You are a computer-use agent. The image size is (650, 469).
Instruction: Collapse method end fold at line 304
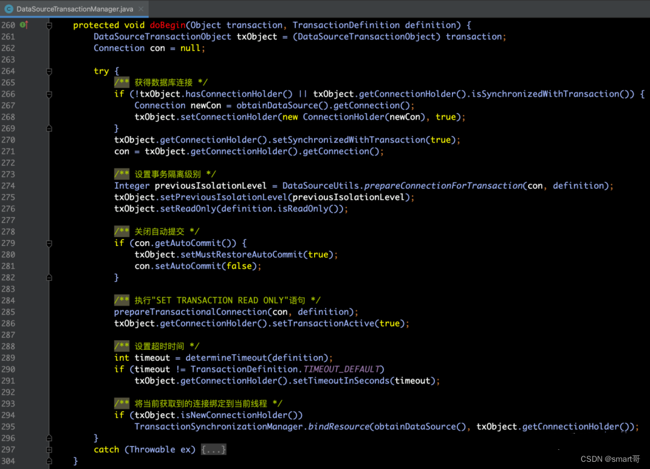[49, 461]
